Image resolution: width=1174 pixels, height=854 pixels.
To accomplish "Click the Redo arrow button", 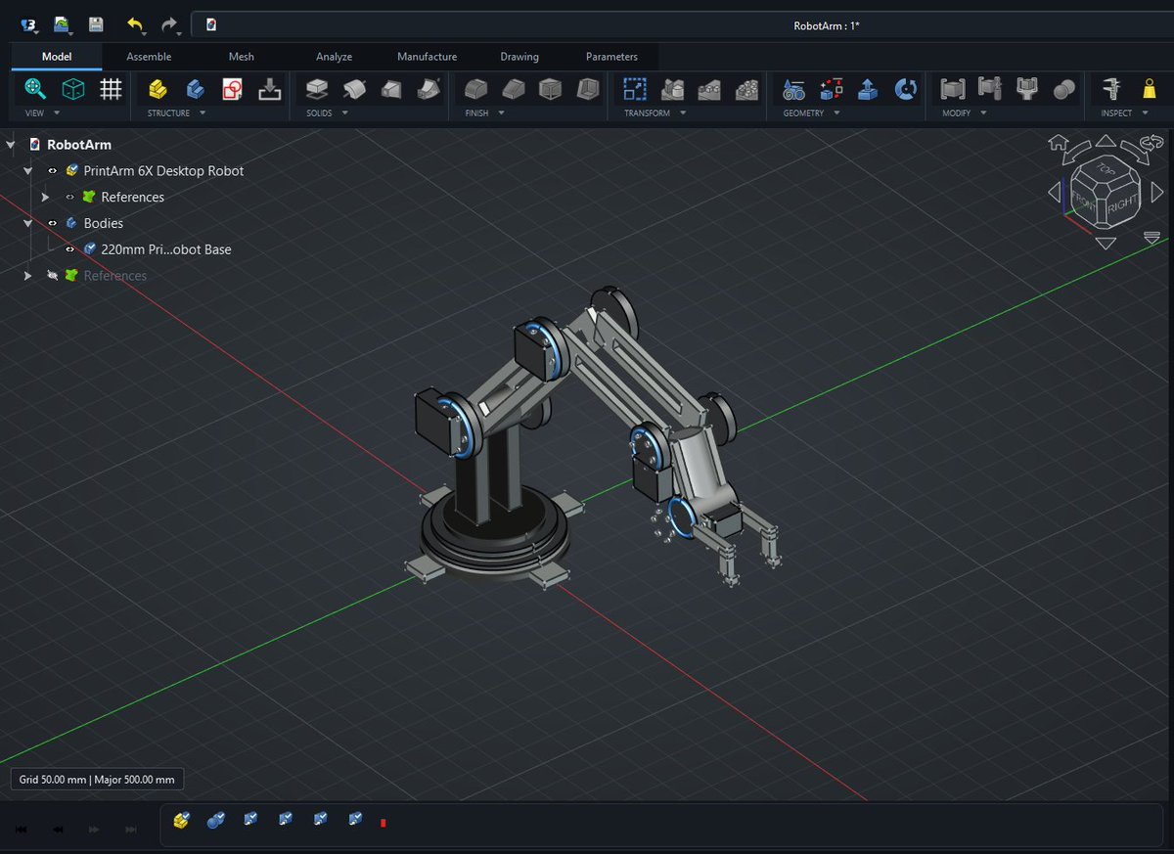I will coord(168,23).
